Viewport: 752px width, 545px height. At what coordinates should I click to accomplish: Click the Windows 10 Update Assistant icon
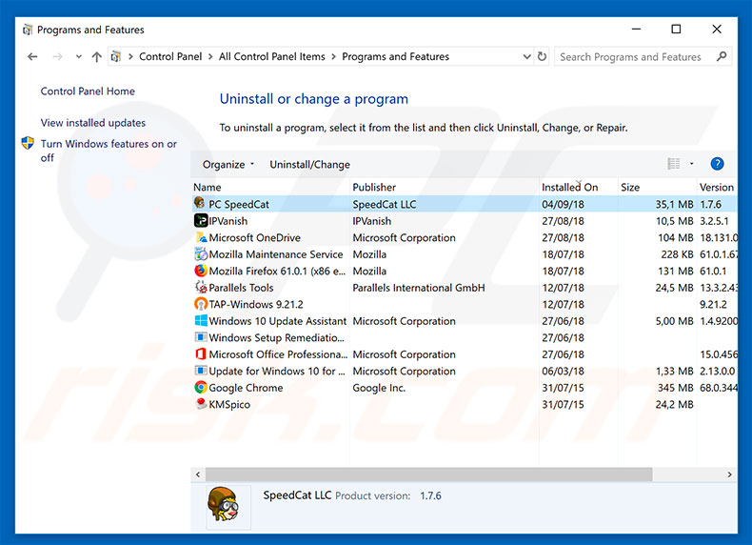pos(201,320)
